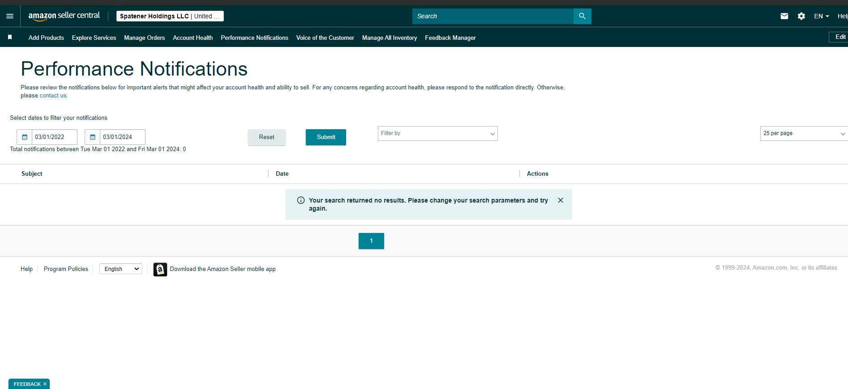The image size is (848, 389).
Task: Open the hamburger navigation menu
Action: [x=10, y=16]
